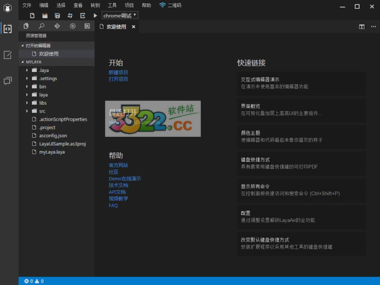Open the 工具 menu

pos(112,4)
